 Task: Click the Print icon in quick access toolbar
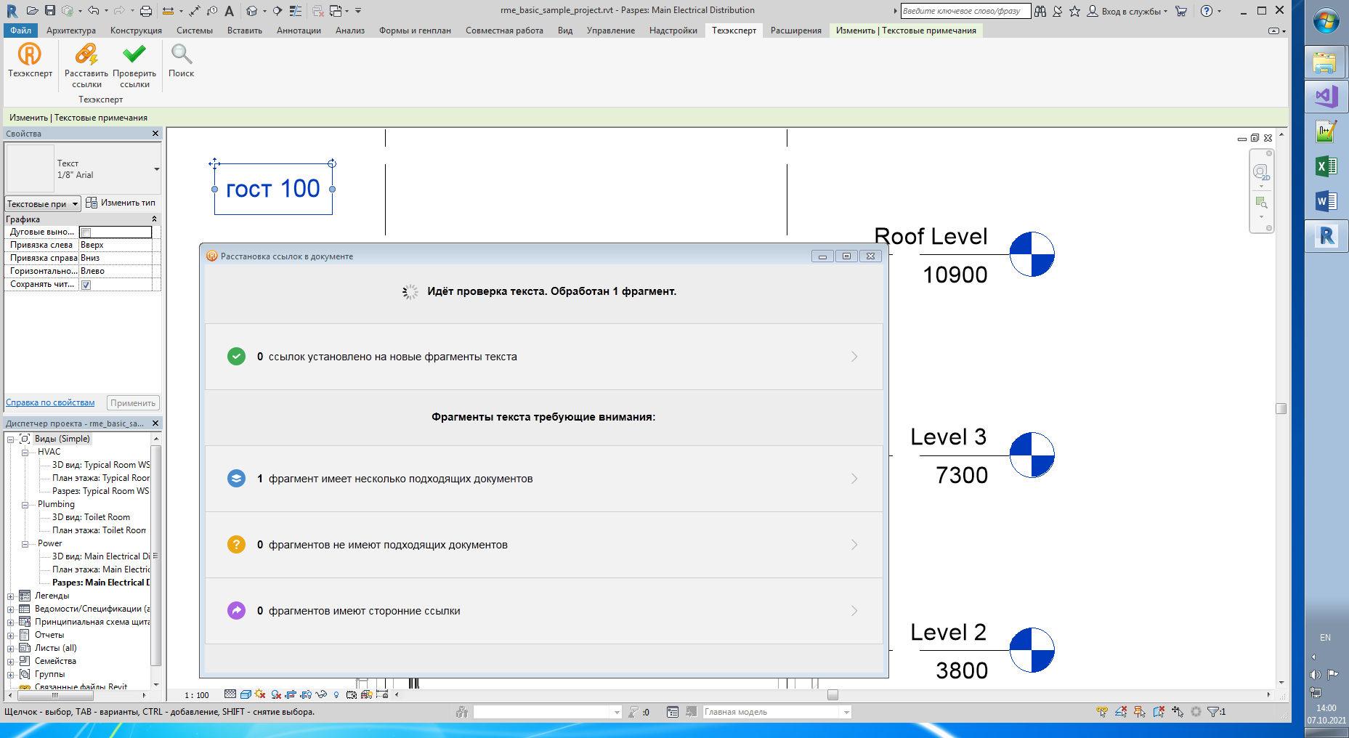(x=146, y=11)
